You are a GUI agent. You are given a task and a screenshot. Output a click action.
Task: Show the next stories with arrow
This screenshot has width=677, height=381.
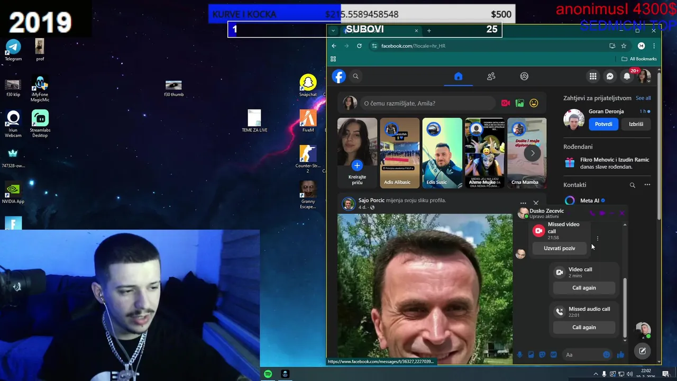533,153
